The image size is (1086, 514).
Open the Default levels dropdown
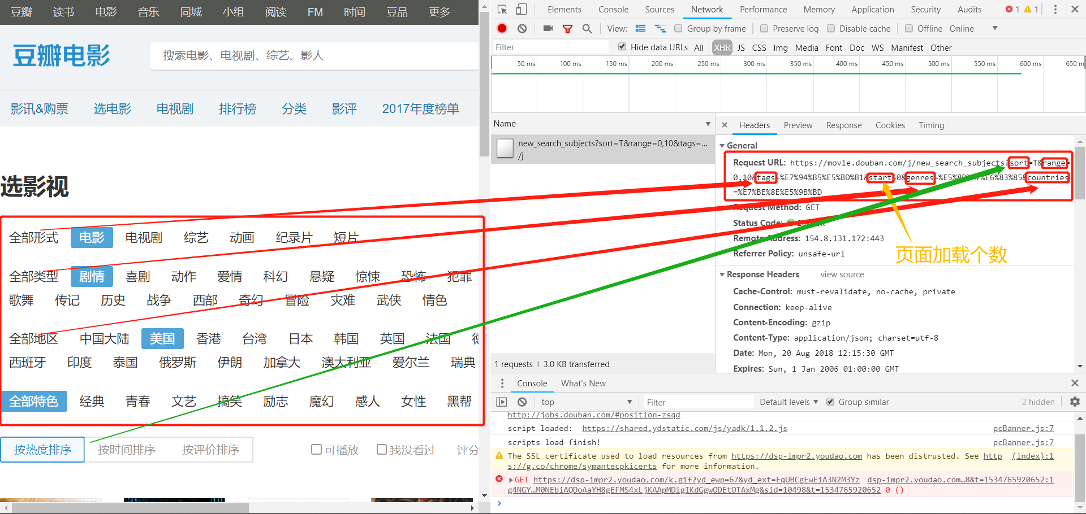[788, 402]
